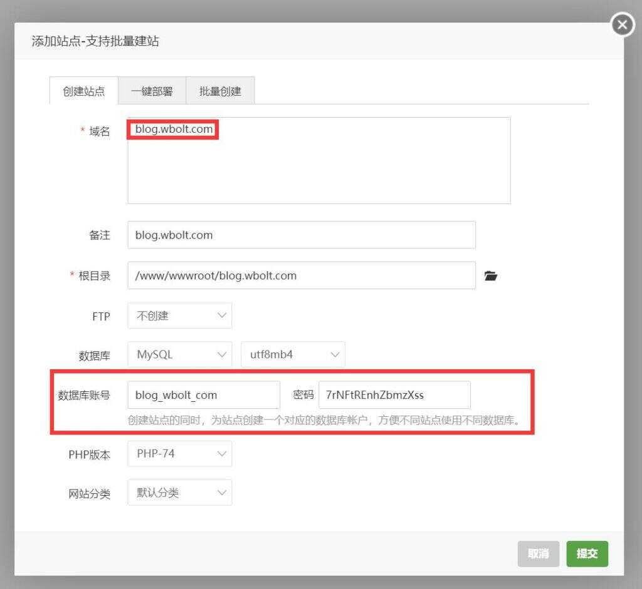Open the MySQL database type dropdown
642x589 pixels.
pyautogui.click(x=179, y=355)
